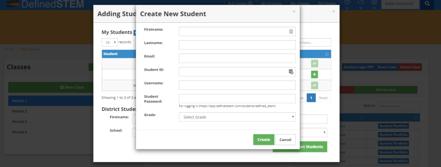
Task: Focus the Email input field
Action: 237,58
